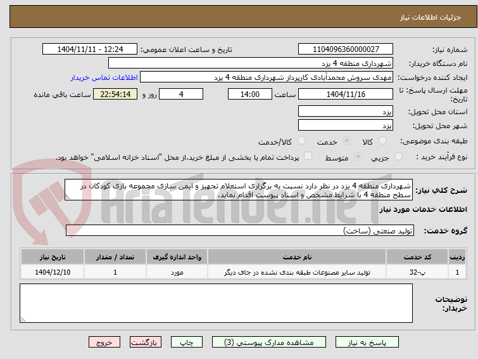
Task: Click the 'خروج' exit button
Action: point(104,343)
